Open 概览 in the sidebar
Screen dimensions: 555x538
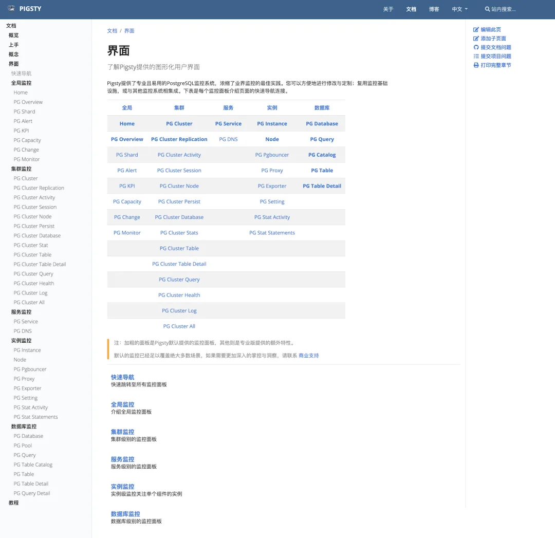pyautogui.click(x=13, y=35)
